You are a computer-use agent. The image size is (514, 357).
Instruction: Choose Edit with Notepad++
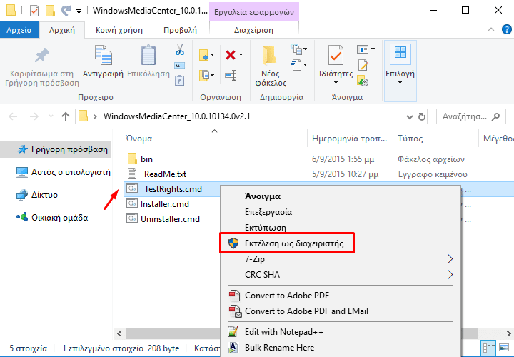(x=284, y=332)
